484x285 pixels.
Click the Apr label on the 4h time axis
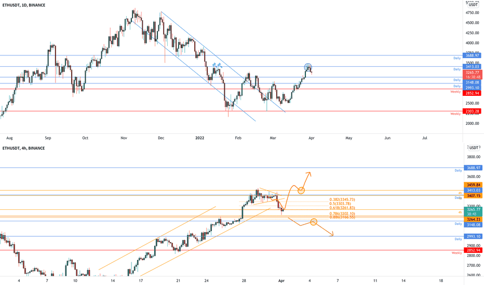281,281
